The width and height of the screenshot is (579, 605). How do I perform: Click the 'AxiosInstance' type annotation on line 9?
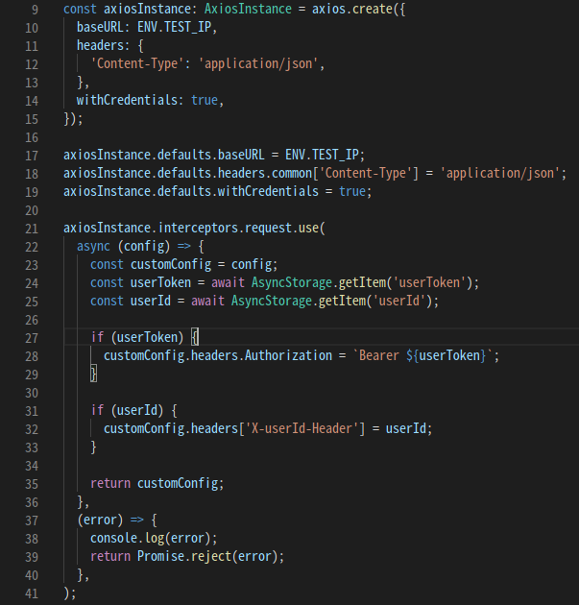(x=248, y=9)
